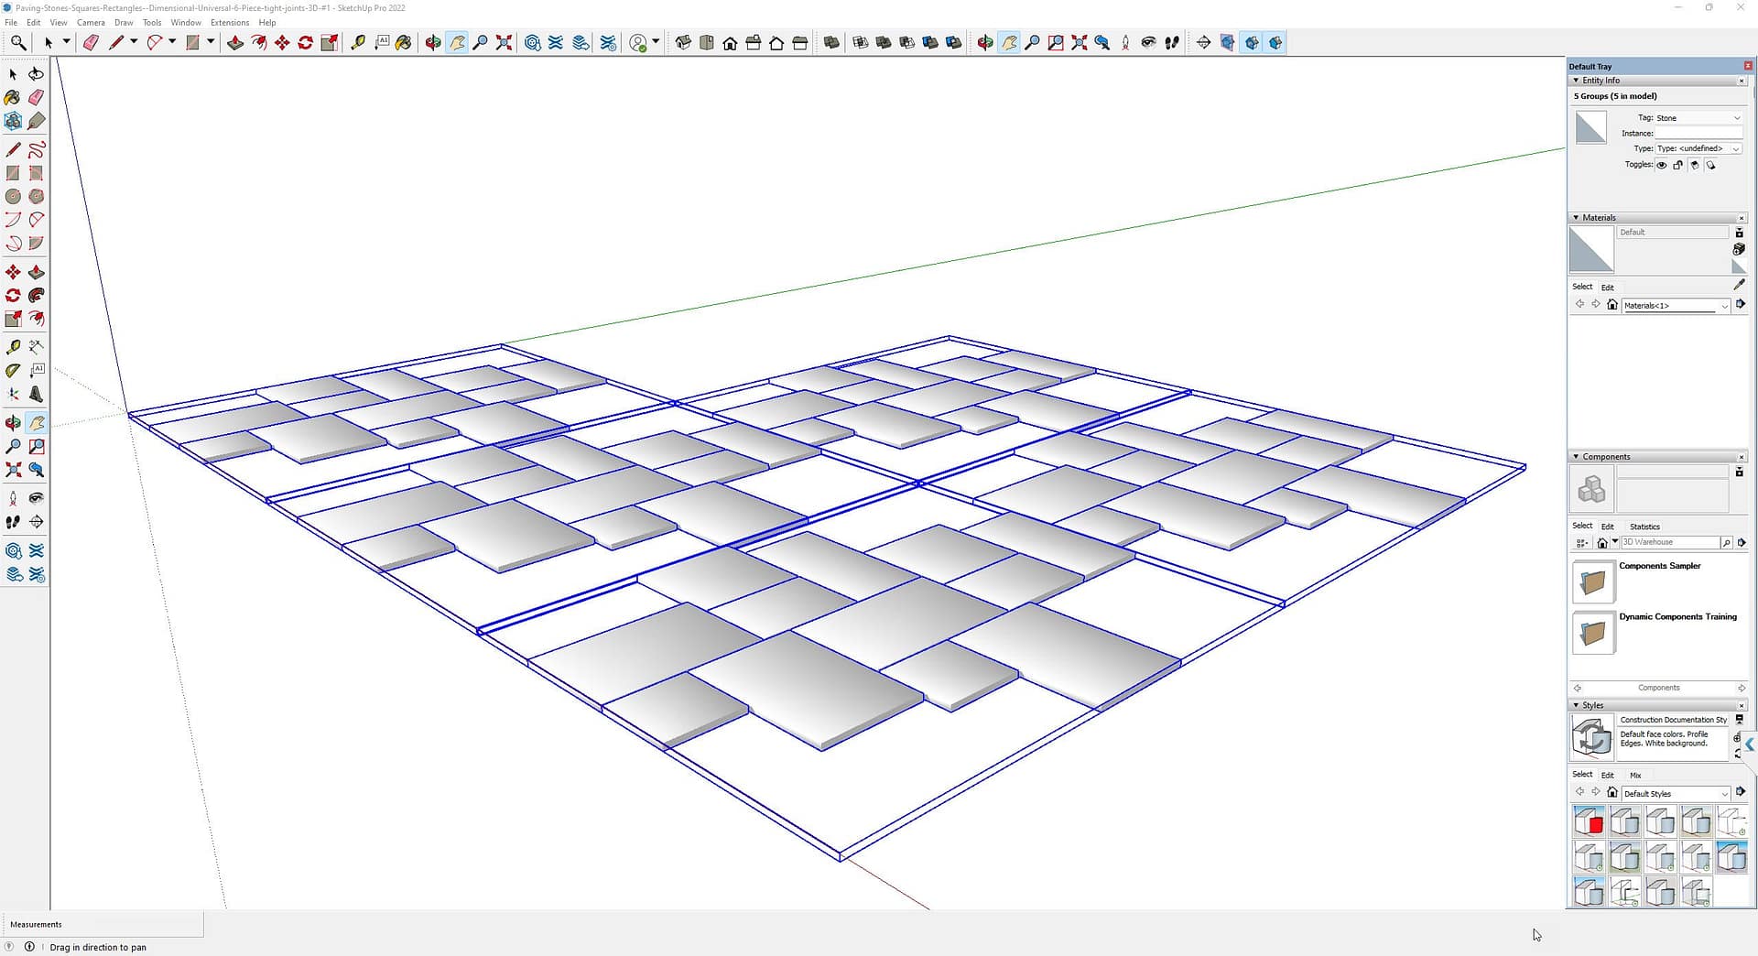Screen dimensions: 1758x956
Task: Pick the Freehand tool in left palette
Action: [37, 150]
